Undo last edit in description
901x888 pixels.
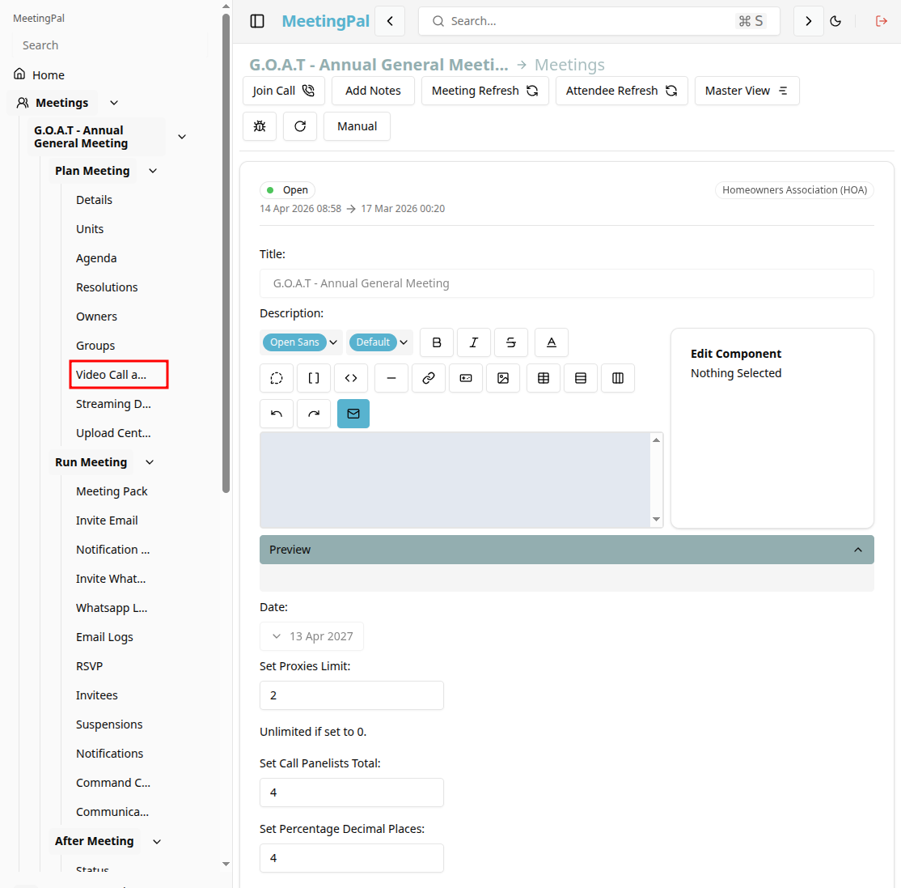(x=277, y=414)
